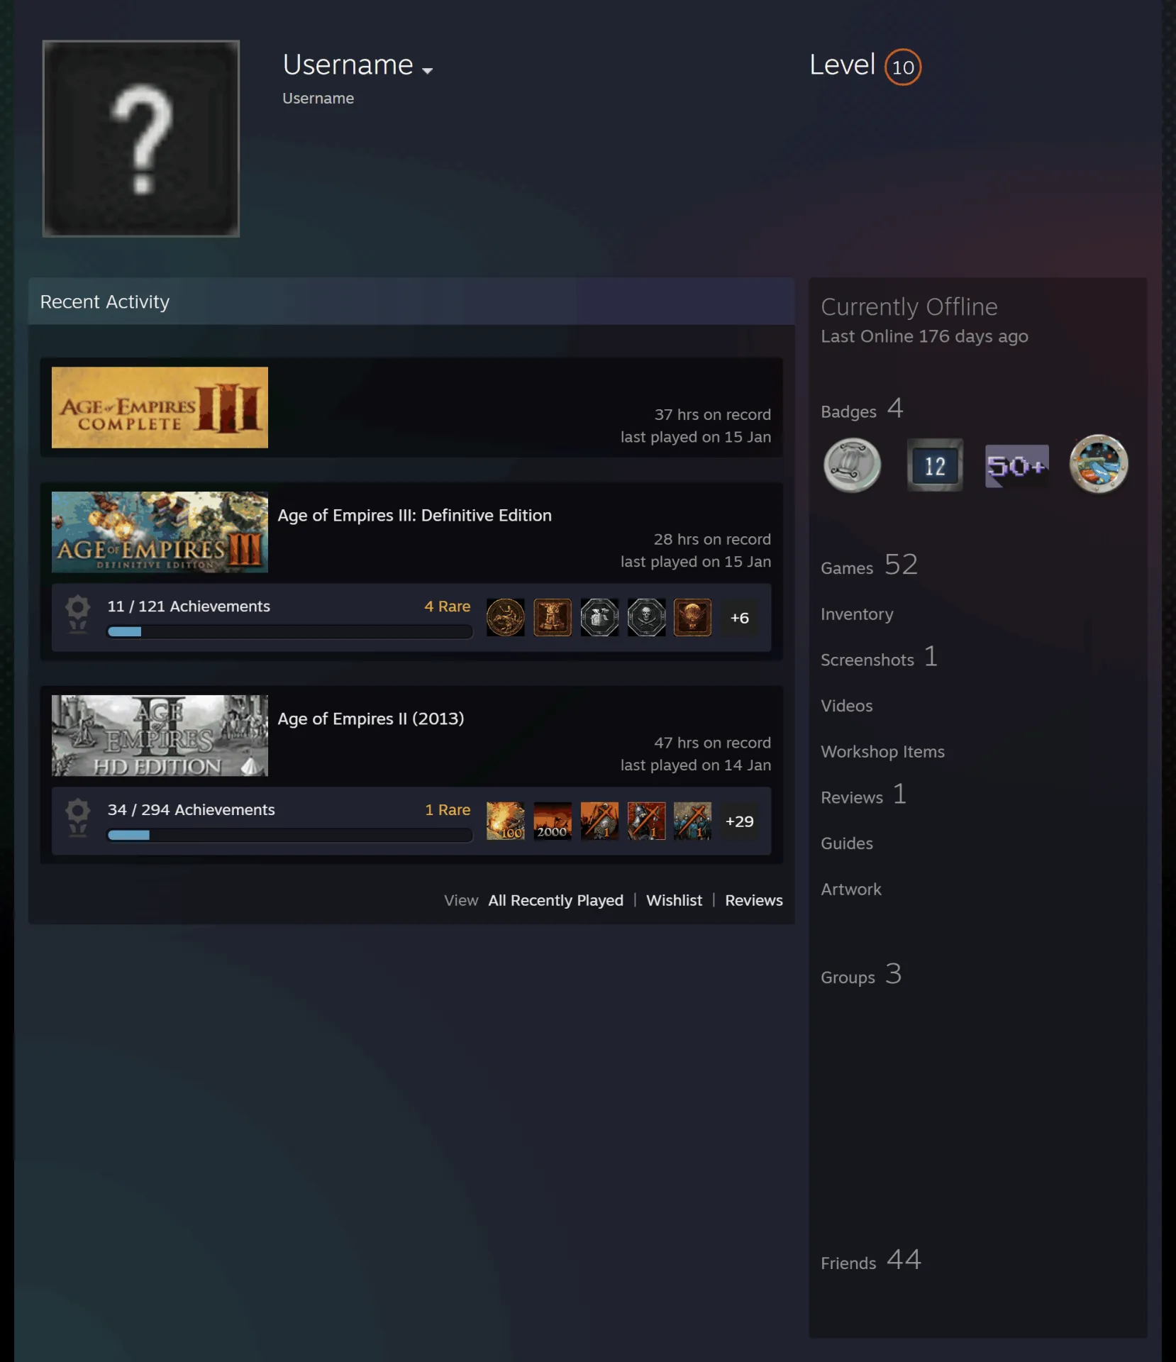View the fifth AoE III orange achievement icon
The height and width of the screenshot is (1362, 1176).
[692, 617]
